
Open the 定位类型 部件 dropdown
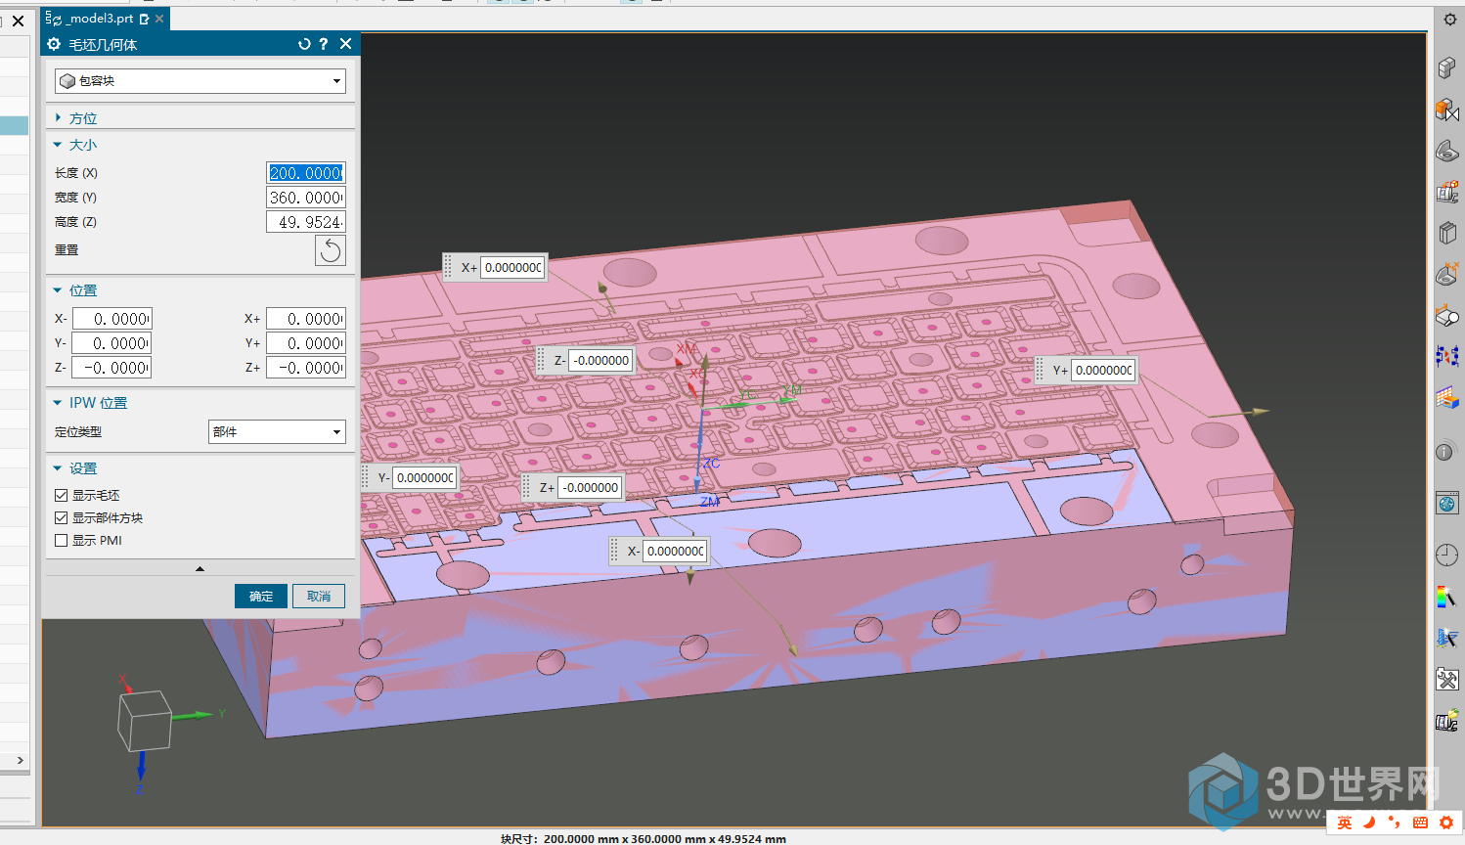[x=277, y=431]
